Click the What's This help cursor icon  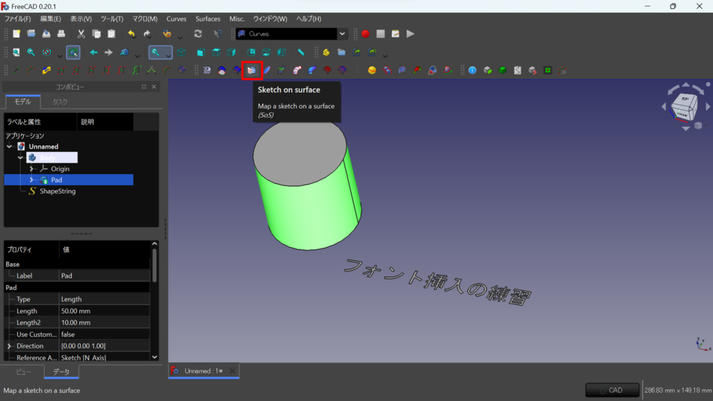tap(218, 33)
